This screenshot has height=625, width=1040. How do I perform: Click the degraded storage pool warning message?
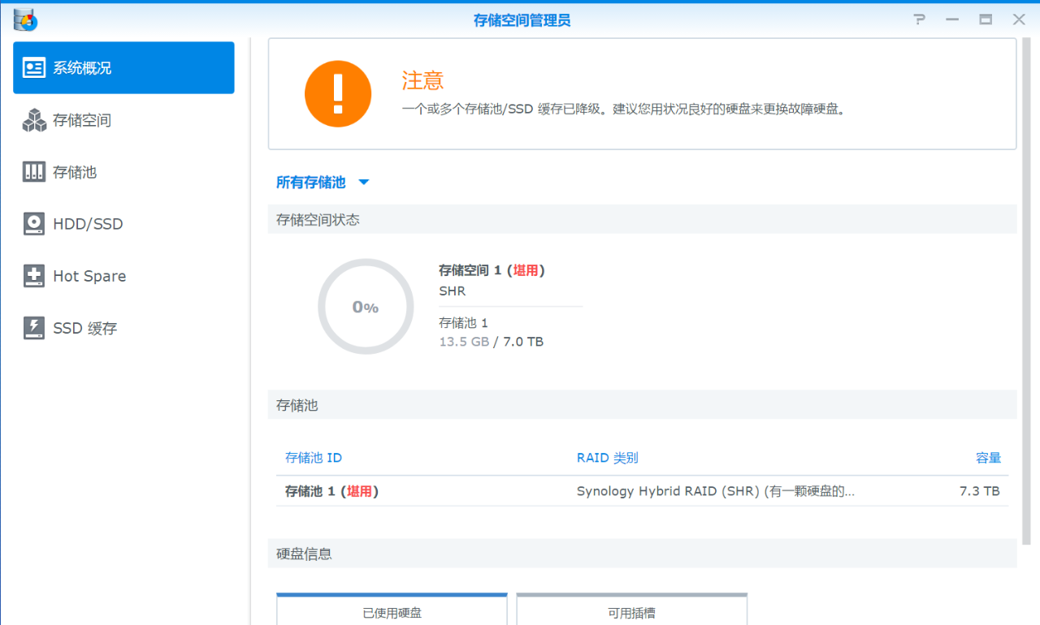tap(624, 108)
